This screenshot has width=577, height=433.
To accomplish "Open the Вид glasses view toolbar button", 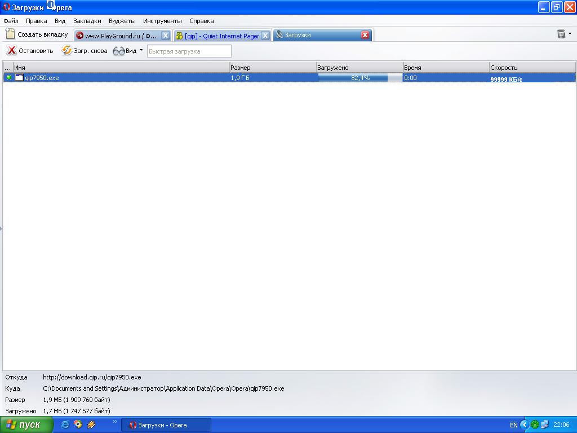I will [x=125, y=51].
